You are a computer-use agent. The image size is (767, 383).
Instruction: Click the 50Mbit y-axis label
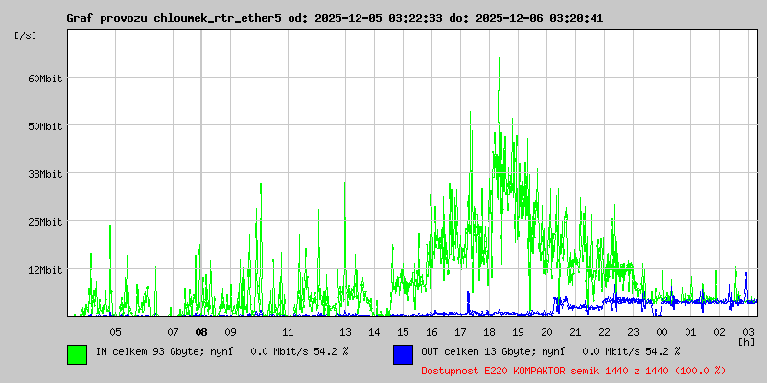(45, 126)
